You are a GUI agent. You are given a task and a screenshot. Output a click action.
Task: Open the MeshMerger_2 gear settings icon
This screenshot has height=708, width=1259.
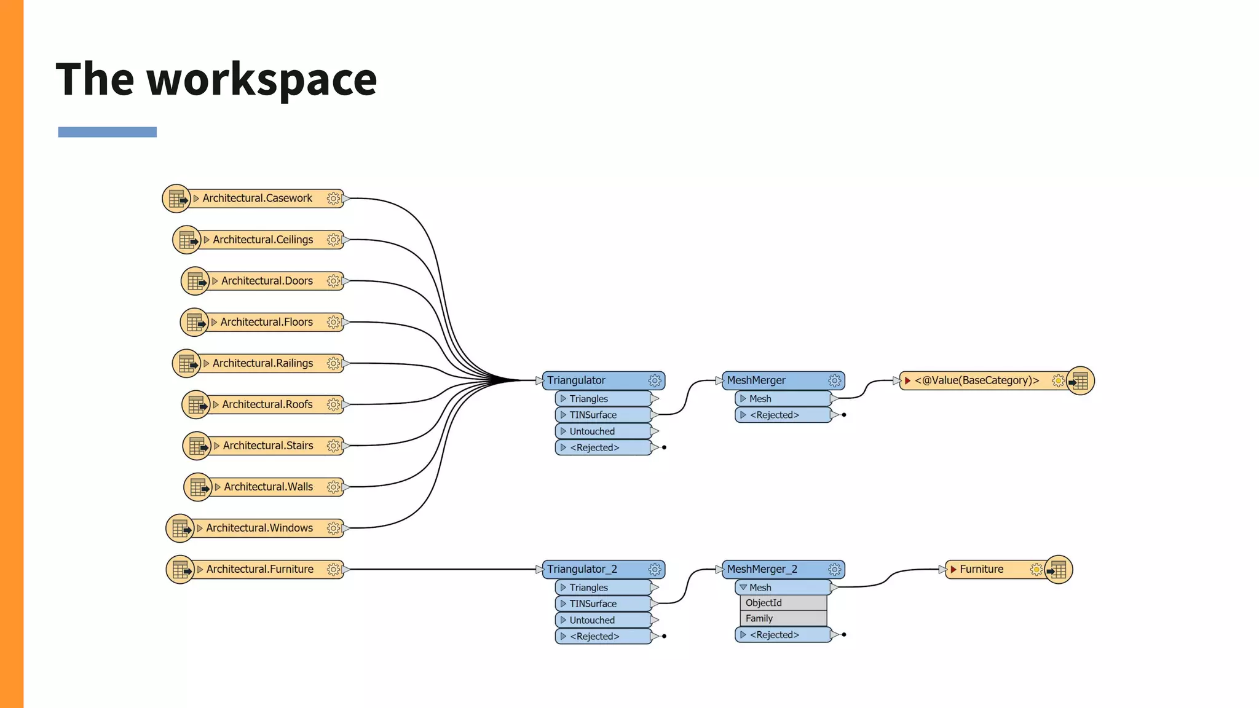[x=834, y=570]
